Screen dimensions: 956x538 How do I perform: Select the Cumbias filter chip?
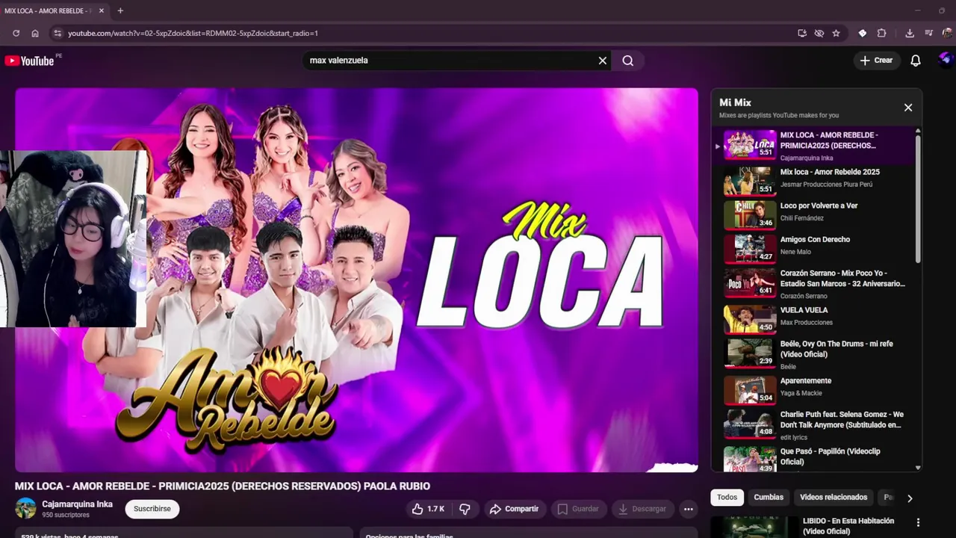click(x=769, y=497)
